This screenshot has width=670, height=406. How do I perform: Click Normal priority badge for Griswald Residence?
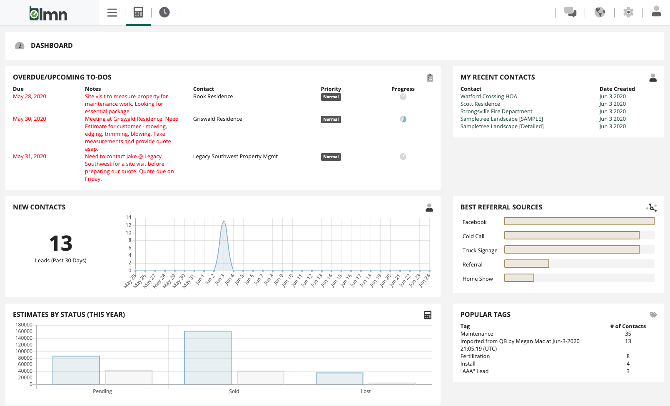(x=331, y=120)
